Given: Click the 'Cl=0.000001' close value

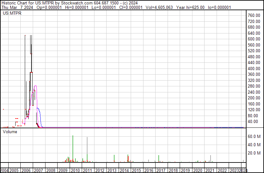Looking at the screenshot, I should pos(131,7).
